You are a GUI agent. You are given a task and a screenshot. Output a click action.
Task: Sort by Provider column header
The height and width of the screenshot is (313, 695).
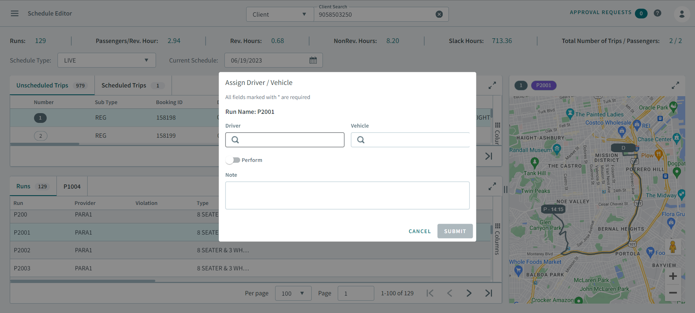coord(85,203)
